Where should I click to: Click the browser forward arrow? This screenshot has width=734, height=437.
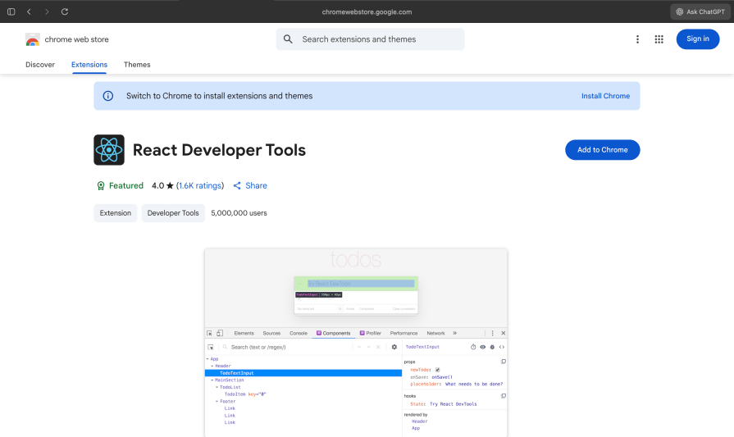pyautogui.click(x=47, y=11)
